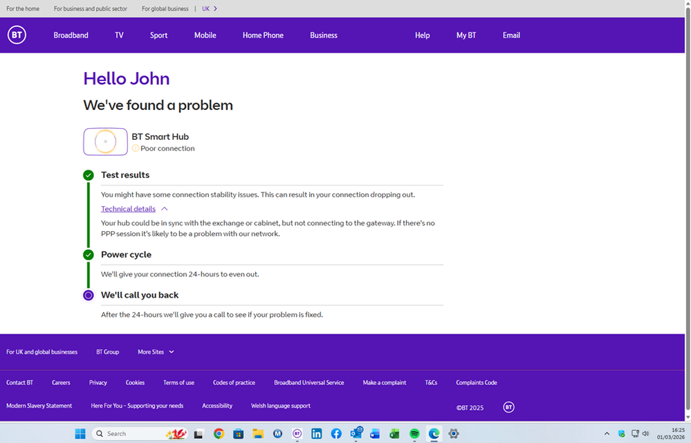The image size is (691, 443).
Task: Click the Poor connection warning icon
Action: (x=136, y=149)
